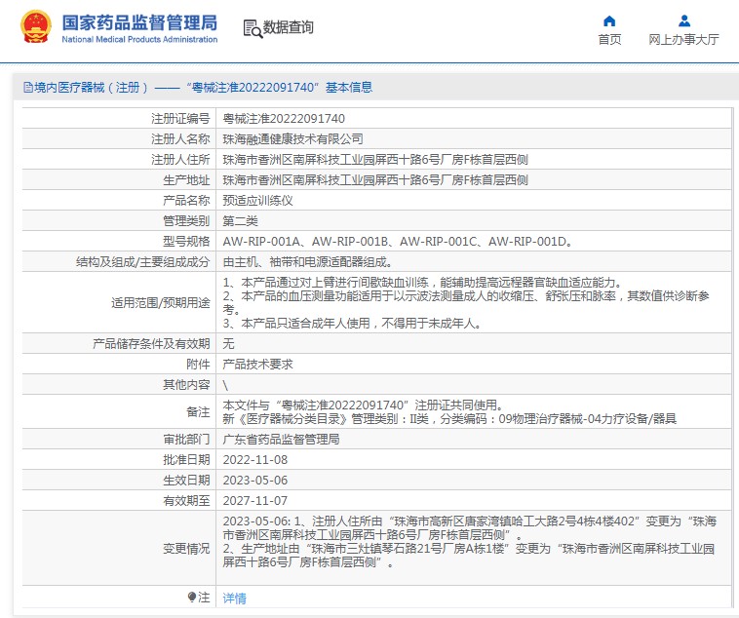739x618 pixels.
Task: Click the 有效期至 row label
Action: 186,501
